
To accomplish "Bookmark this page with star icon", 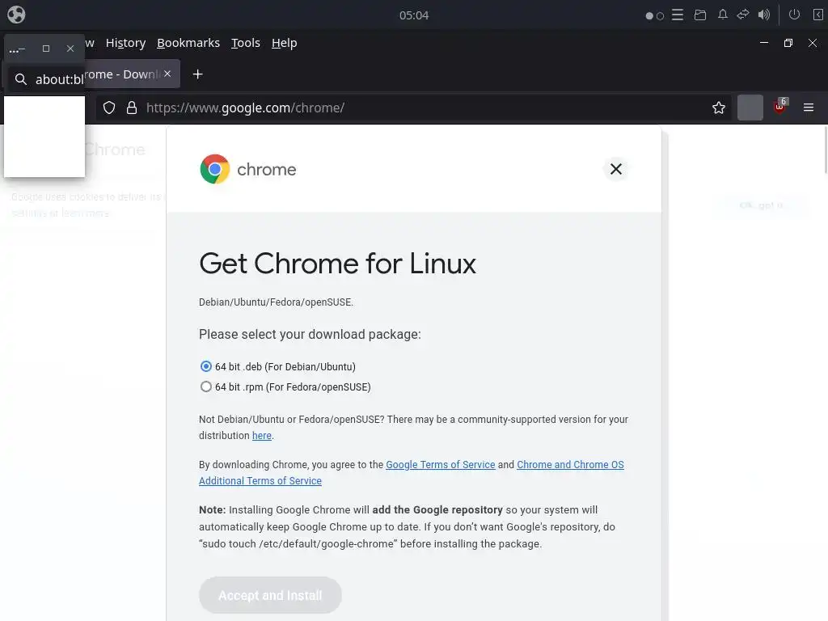I will [x=718, y=108].
